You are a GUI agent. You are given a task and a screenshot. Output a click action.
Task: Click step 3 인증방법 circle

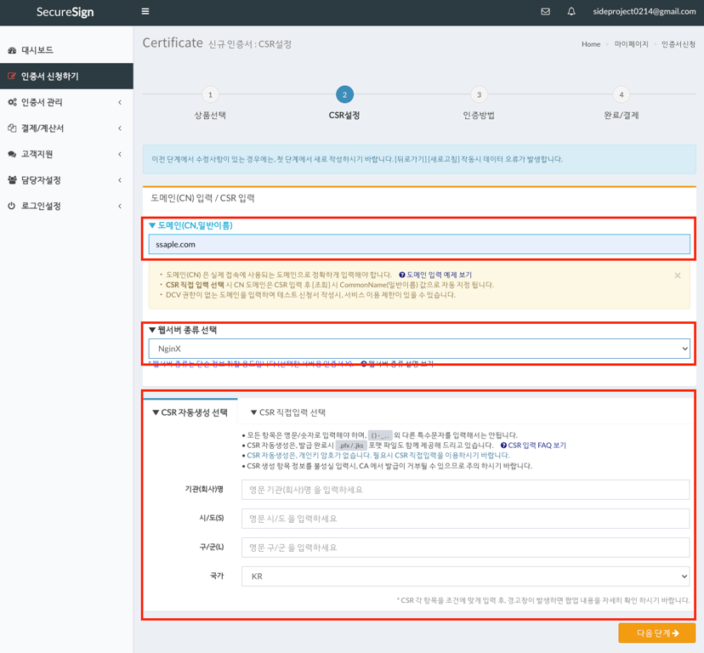(479, 94)
